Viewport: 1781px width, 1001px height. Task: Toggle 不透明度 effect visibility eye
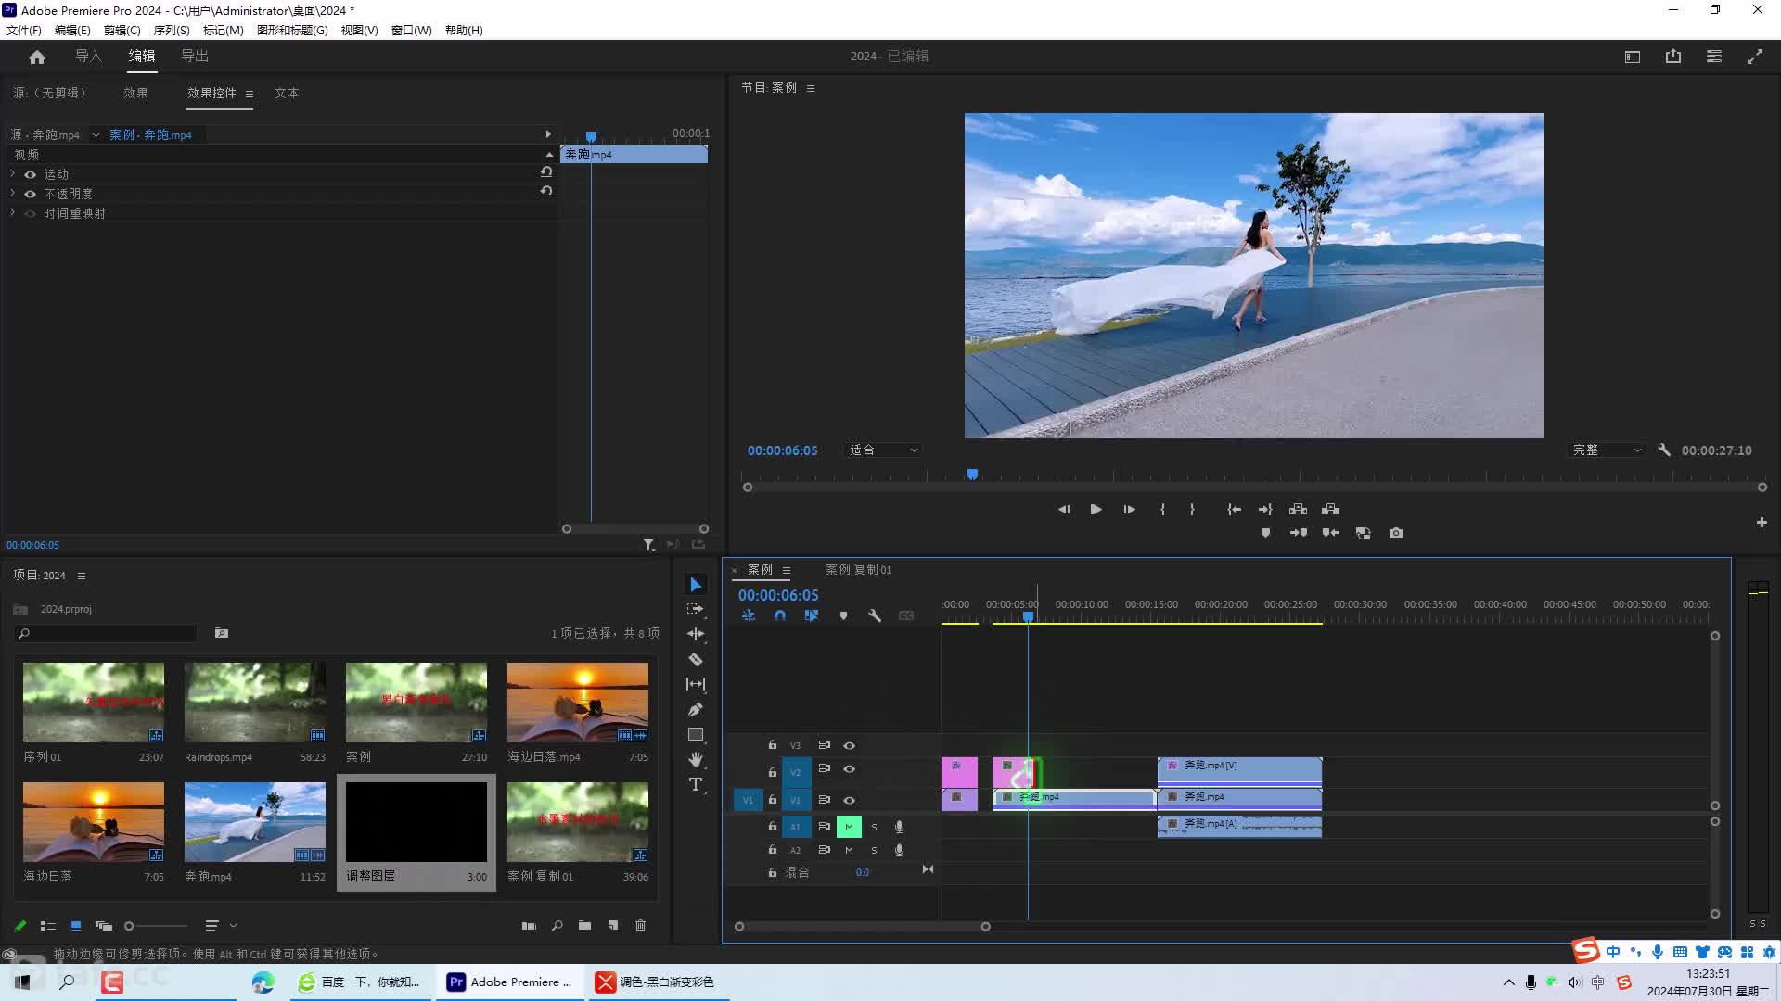pos(30,194)
